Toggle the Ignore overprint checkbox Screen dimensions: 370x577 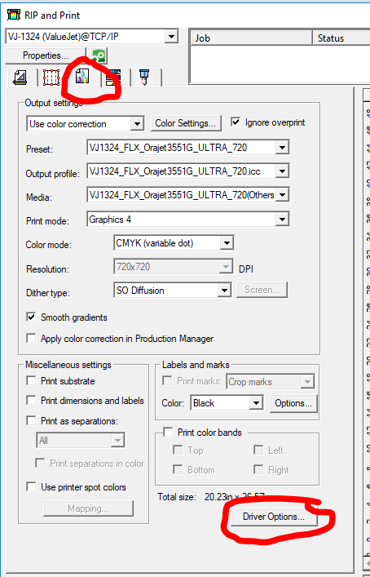[236, 122]
